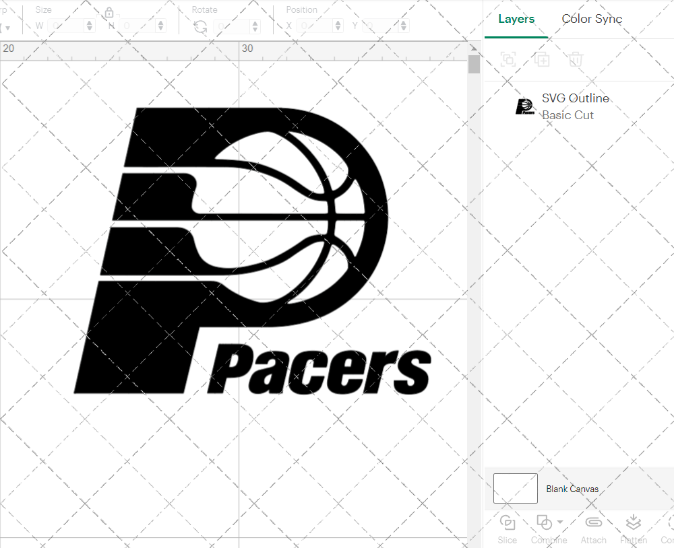Switch to the Color Sync tab
Viewport: 674px width, 548px height.
(592, 19)
